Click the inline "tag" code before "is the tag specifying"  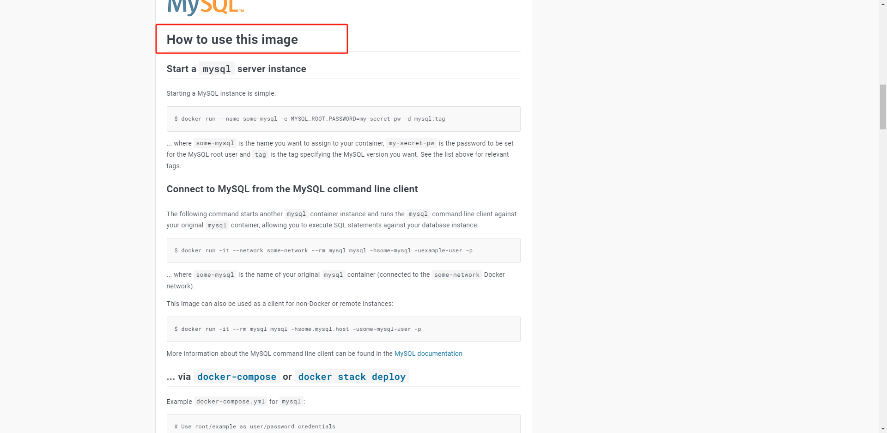[x=260, y=155]
